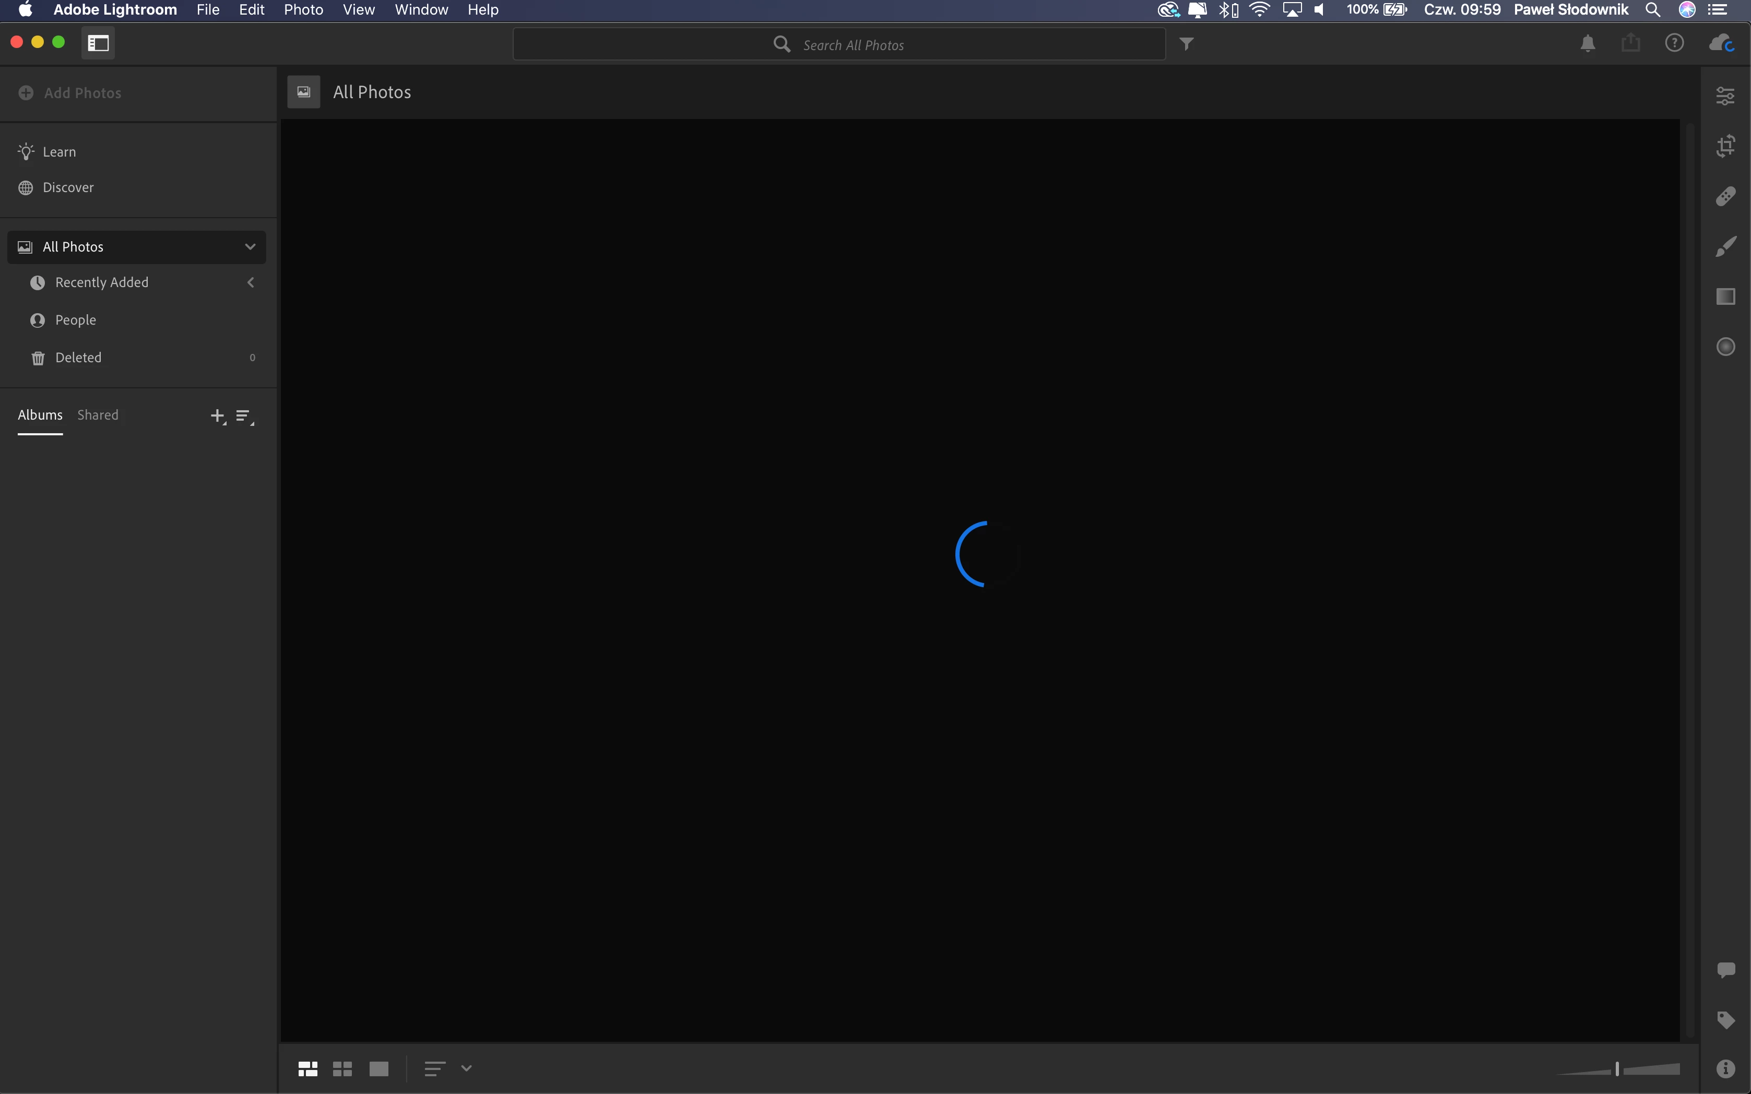Switch to Square Grid view

tap(342, 1068)
